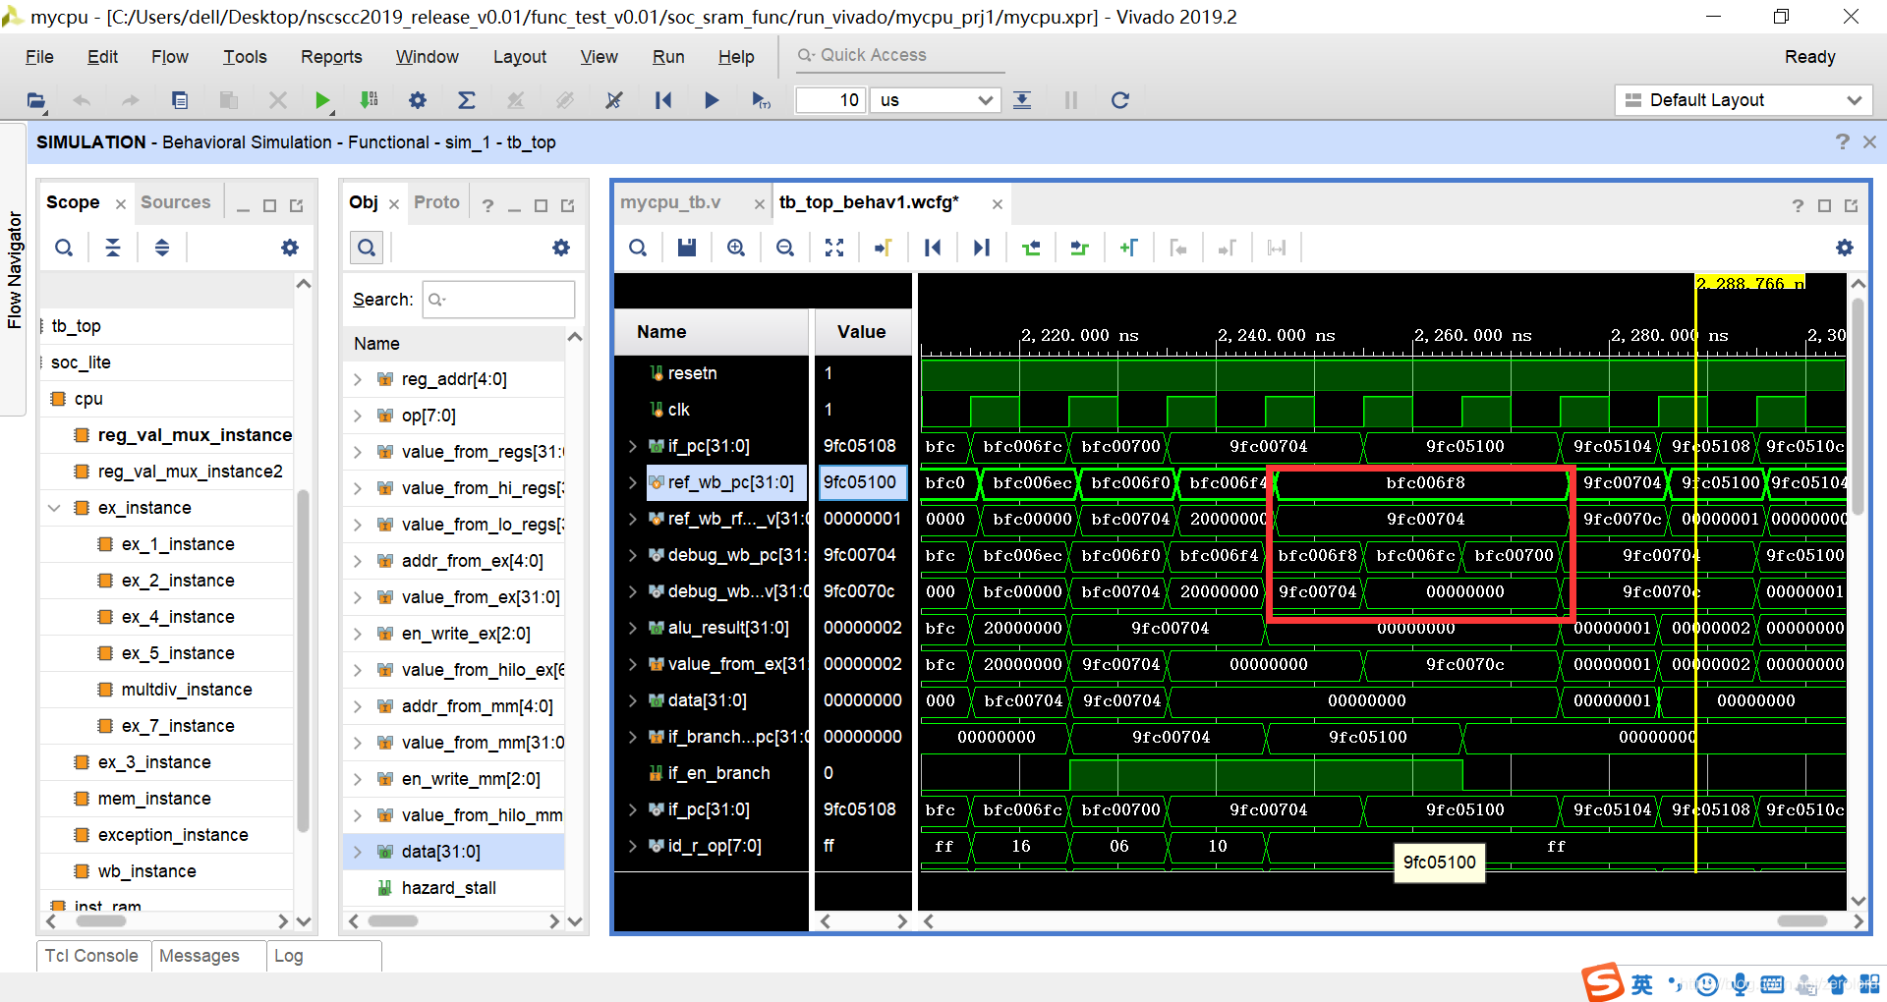
Task: Click Open Project icon in main toolbar
Action: (36, 100)
